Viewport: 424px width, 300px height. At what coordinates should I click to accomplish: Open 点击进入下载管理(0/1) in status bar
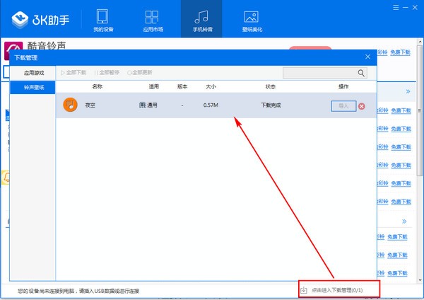tap(336, 290)
